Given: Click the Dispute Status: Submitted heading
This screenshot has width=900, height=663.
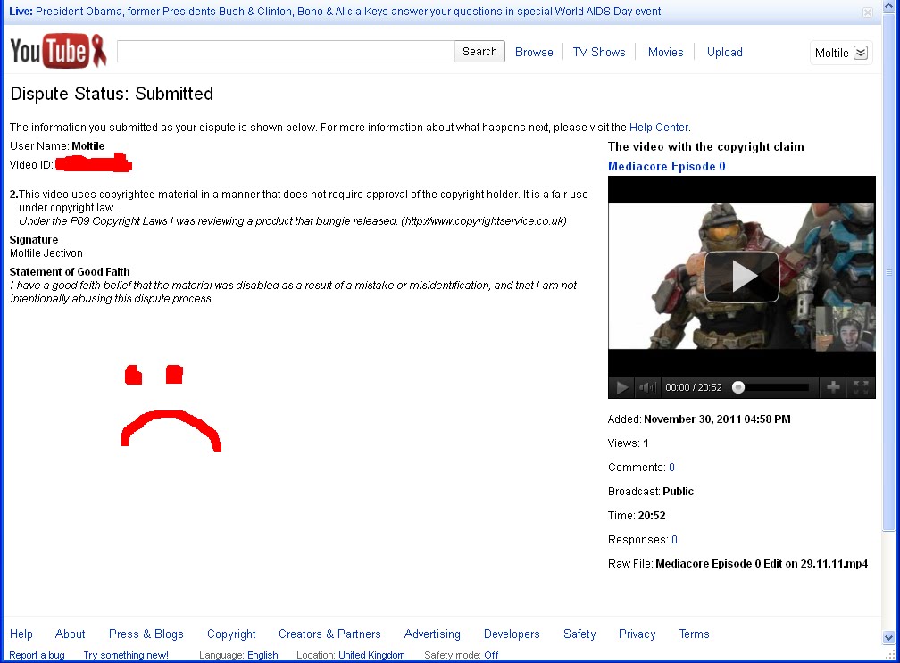Looking at the screenshot, I should pos(112,94).
